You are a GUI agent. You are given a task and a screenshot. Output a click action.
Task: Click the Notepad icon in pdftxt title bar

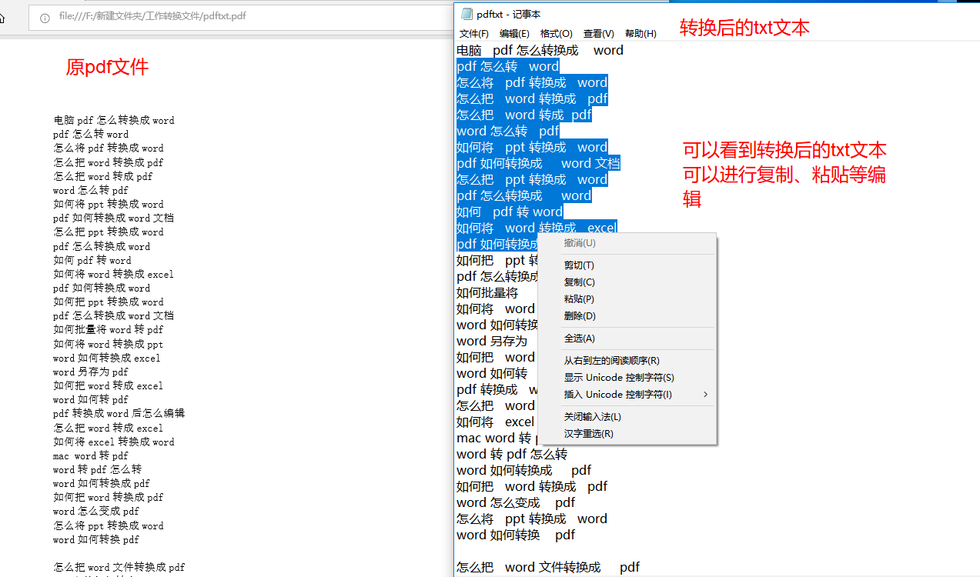pyautogui.click(x=467, y=14)
